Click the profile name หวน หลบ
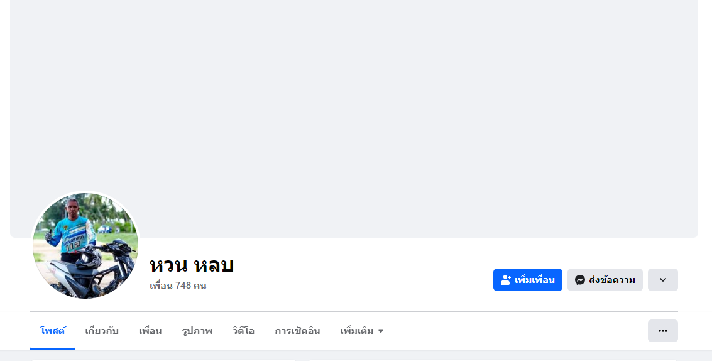The width and height of the screenshot is (712, 361). pyautogui.click(x=191, y=265)
